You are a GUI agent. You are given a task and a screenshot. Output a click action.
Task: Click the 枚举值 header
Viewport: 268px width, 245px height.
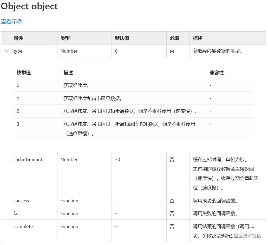(24, 73)
